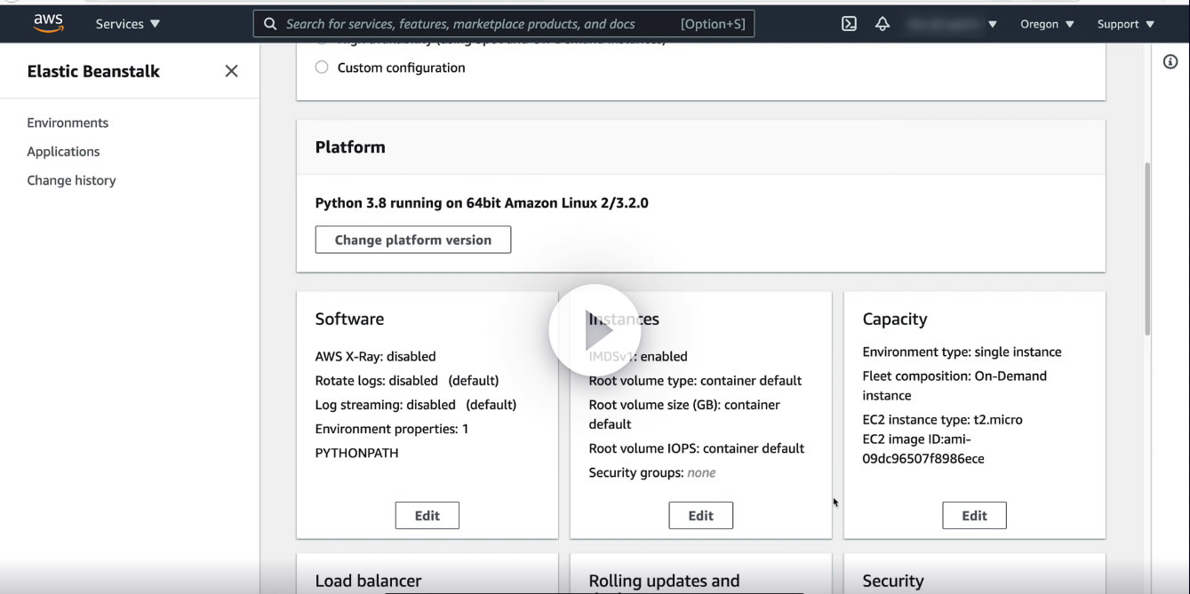Expand the Services dropdown menu

click(128, 24)
